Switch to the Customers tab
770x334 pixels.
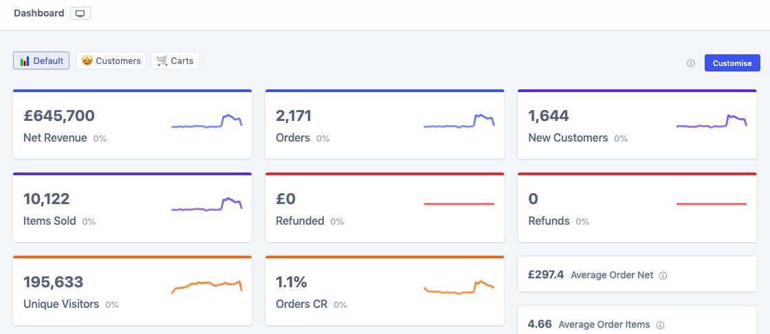click(111, 60)
